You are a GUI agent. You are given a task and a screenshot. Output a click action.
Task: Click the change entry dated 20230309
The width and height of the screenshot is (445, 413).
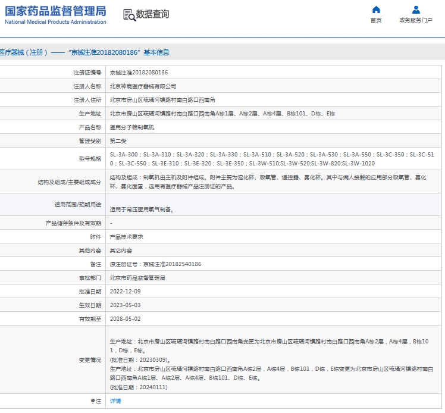point(269,351)
